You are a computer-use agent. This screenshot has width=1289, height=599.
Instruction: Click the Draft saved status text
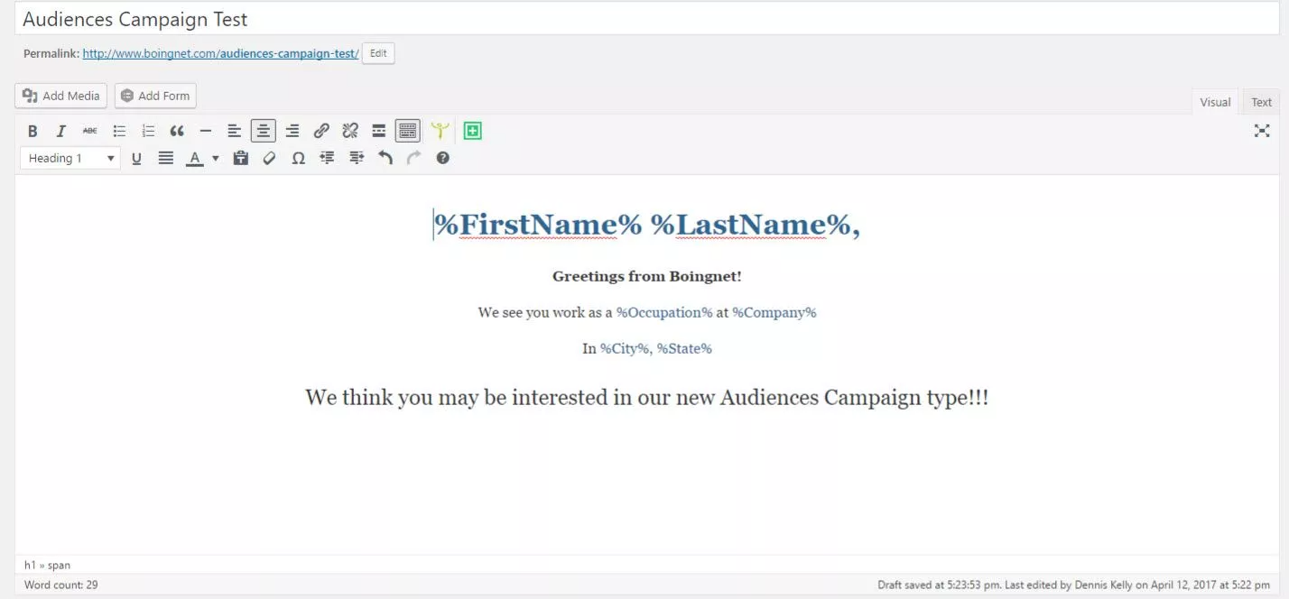(1073, 585)
